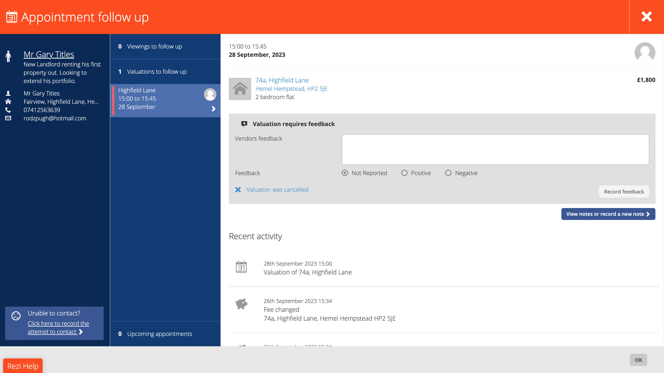Select the Highfield Lane 28 September valuation entry
Screen dimensions: 664x373
pyautogui.click(x=165, y=101)
